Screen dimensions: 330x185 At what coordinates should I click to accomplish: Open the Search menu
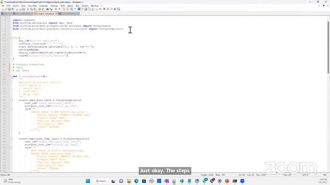click(16, 6)
